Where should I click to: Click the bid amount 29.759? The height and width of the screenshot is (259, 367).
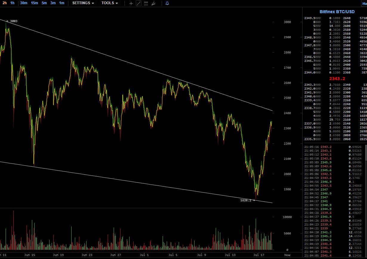[x=334, y=120]
